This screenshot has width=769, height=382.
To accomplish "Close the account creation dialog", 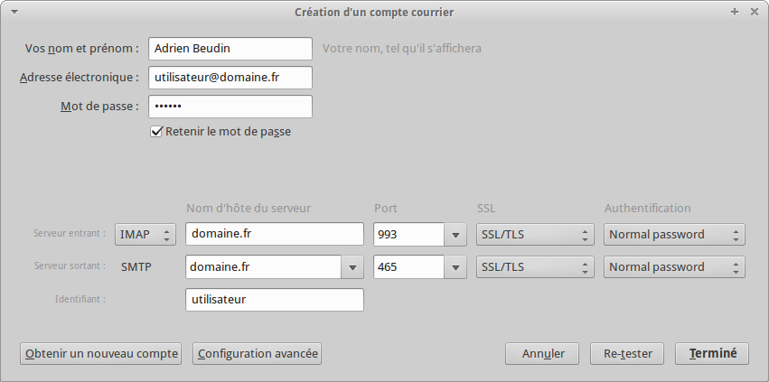I will point(755,12).
